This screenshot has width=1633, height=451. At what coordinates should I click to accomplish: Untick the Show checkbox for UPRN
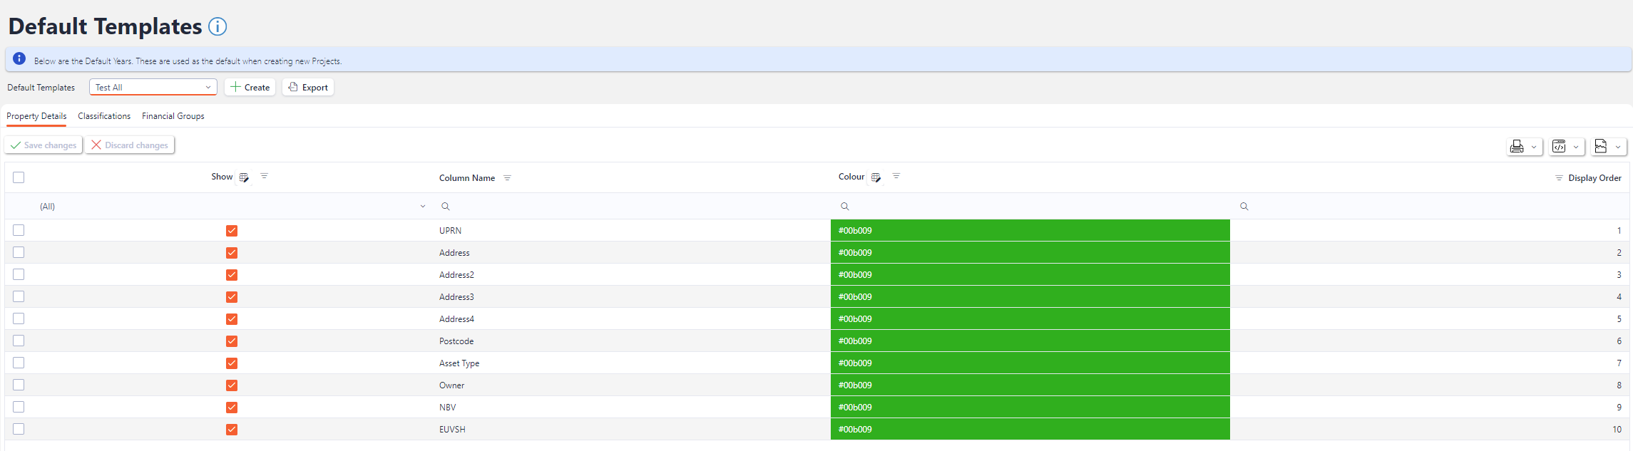tap(232, 231)
